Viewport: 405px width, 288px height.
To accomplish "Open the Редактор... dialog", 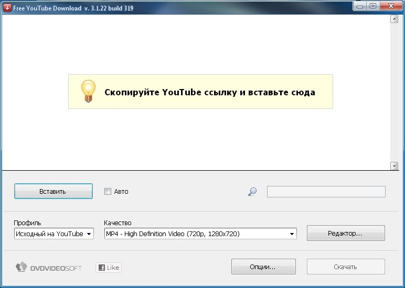I will tap(345, 234).
